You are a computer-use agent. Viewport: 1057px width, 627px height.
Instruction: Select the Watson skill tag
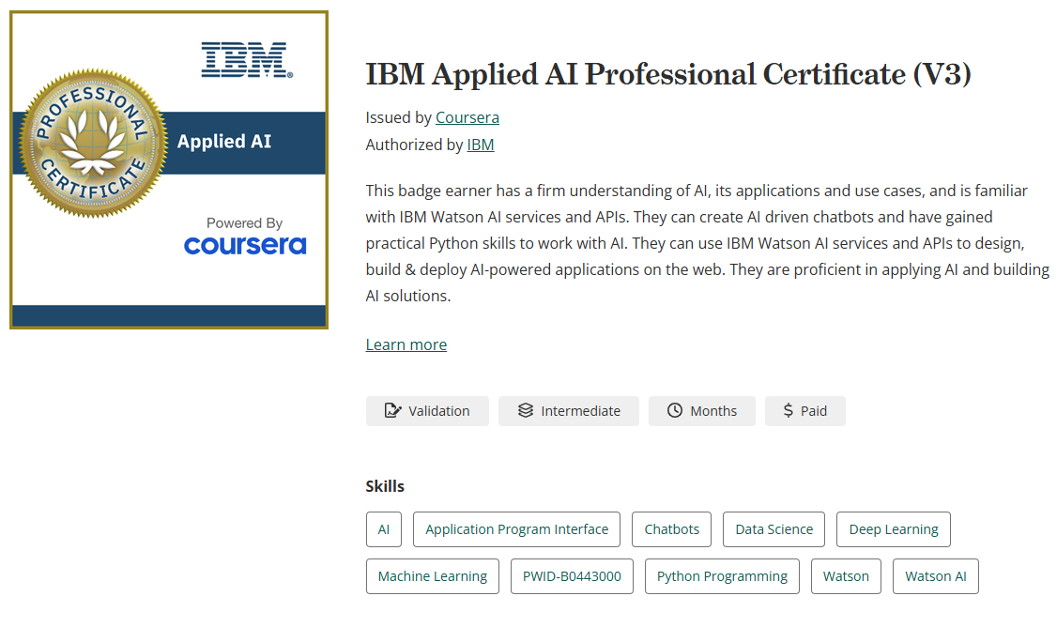click(x=846, y=576)
